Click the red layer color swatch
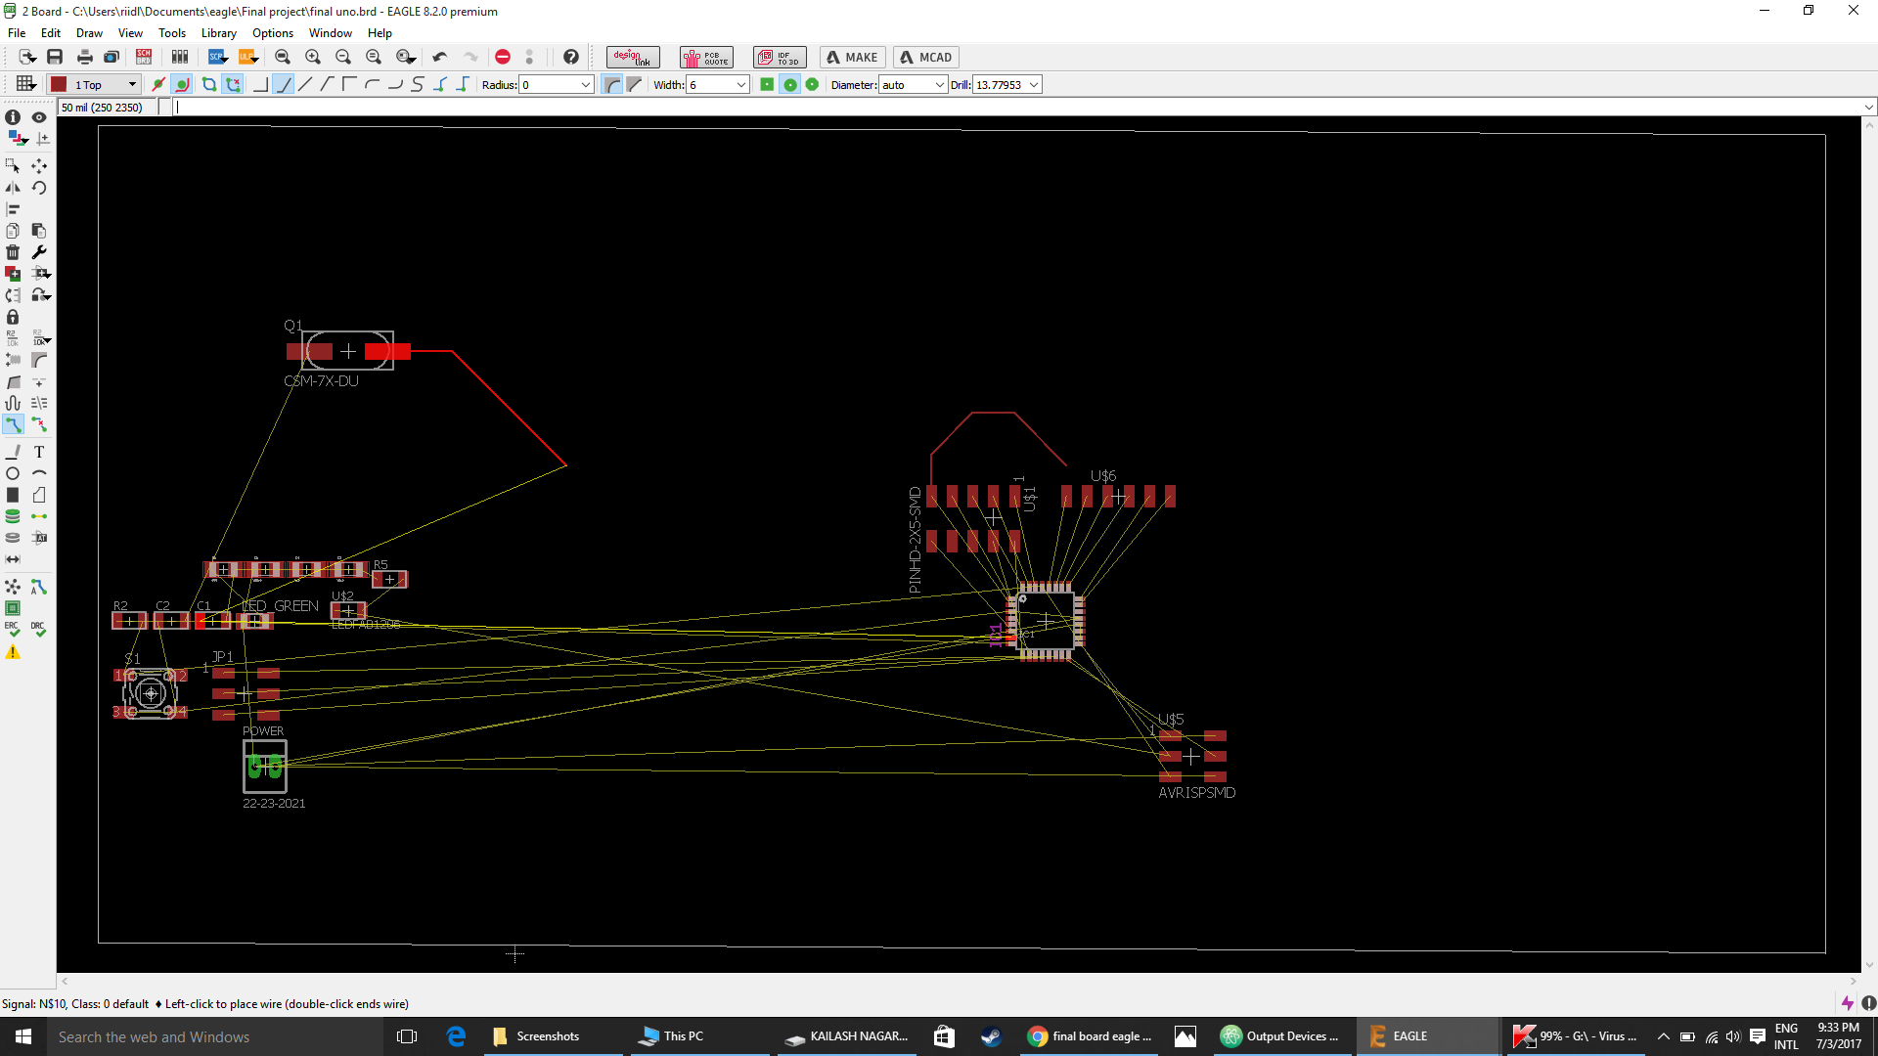The width and height of the screenshot is (1878, 1056). [x=59, y=85]
